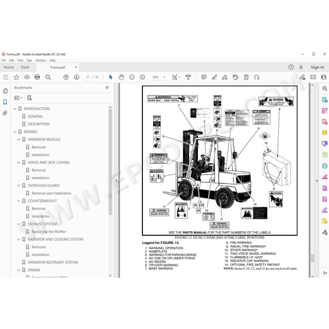Open the Edit menu
The image size is (329, 329).
pos(12,60)
